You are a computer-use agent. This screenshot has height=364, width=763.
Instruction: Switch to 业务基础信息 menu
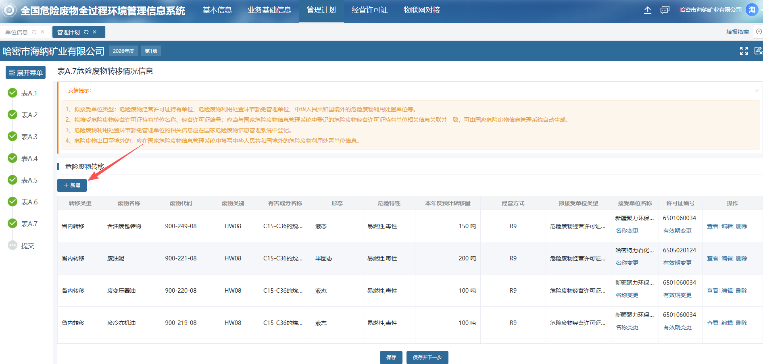[x=269, y=10]
